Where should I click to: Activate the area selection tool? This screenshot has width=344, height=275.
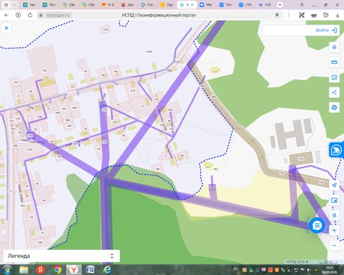pos(334,77)
